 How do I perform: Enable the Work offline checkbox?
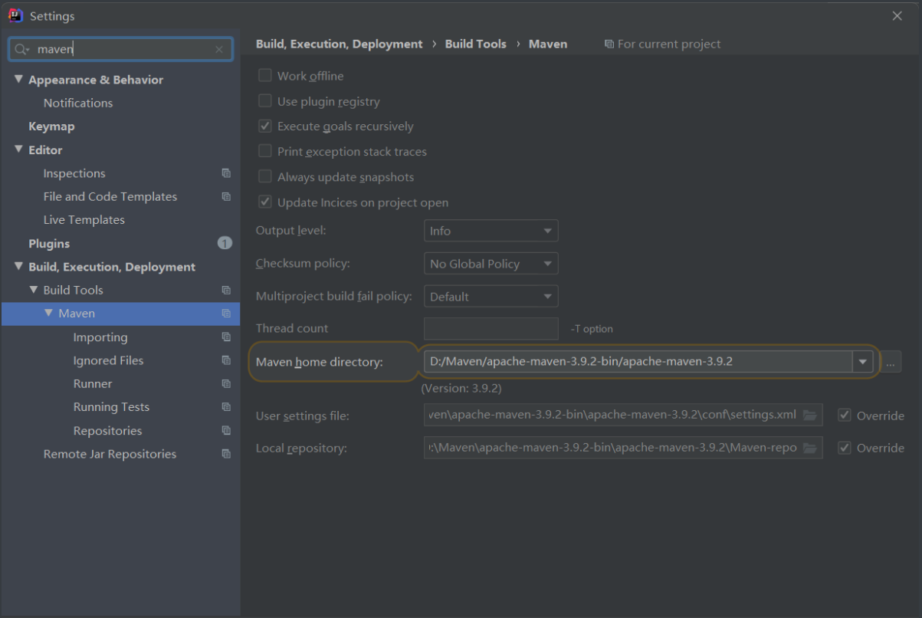click(x=265, y=76)
